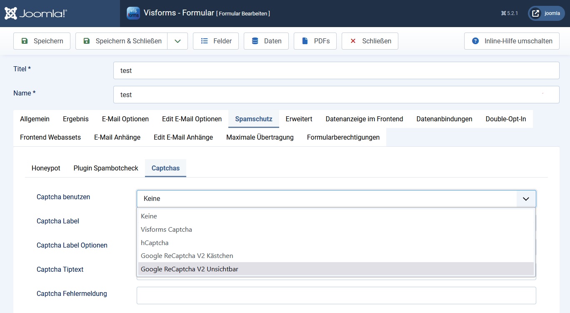570x313 pixels.
Task: Open PDFs document section
Action: click(315, 41)
